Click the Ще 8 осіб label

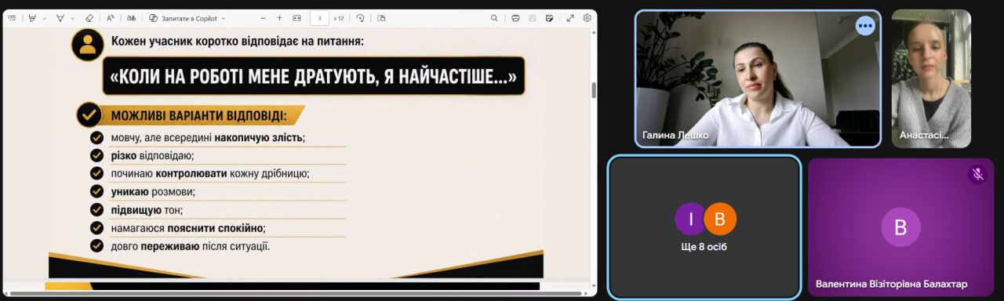click(705, 246)
